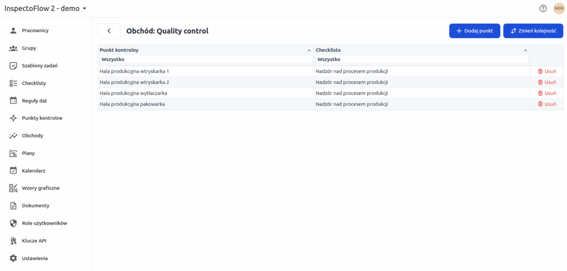Click the Role użytkowników shield icon

pos(14,223)
